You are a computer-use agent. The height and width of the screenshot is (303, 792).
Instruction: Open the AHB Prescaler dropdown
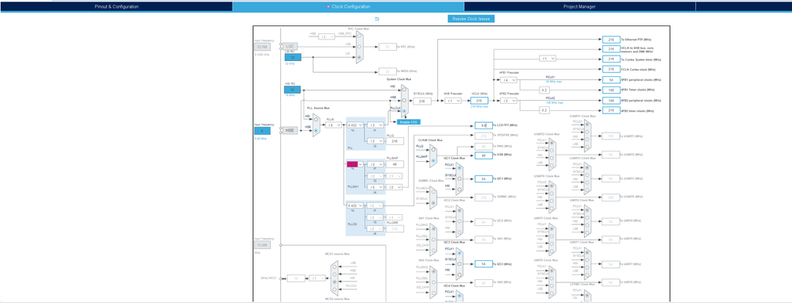pos(453,101)
